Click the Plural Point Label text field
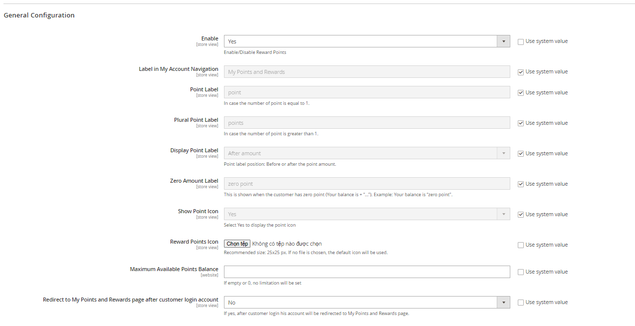Viewport: 635px width, 326px height. pos(367,123)
